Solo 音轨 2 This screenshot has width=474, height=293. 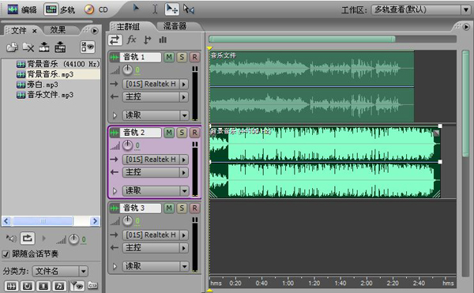[x=182, y=133]
